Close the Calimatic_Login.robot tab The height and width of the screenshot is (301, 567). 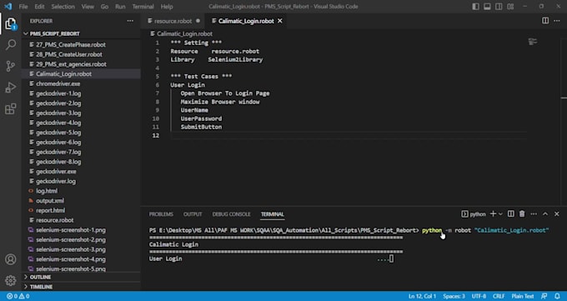point(280,21)
